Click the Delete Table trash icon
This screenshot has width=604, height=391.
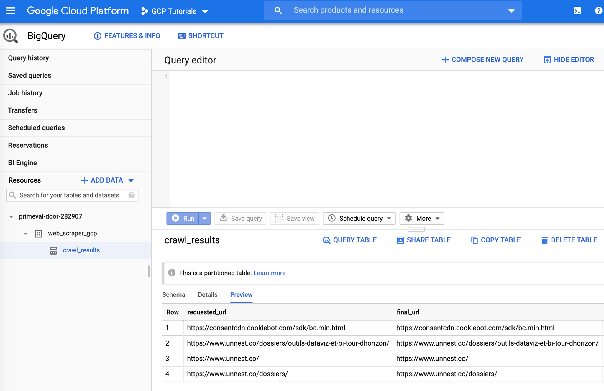pyautogui.click(x=545, y=240)
